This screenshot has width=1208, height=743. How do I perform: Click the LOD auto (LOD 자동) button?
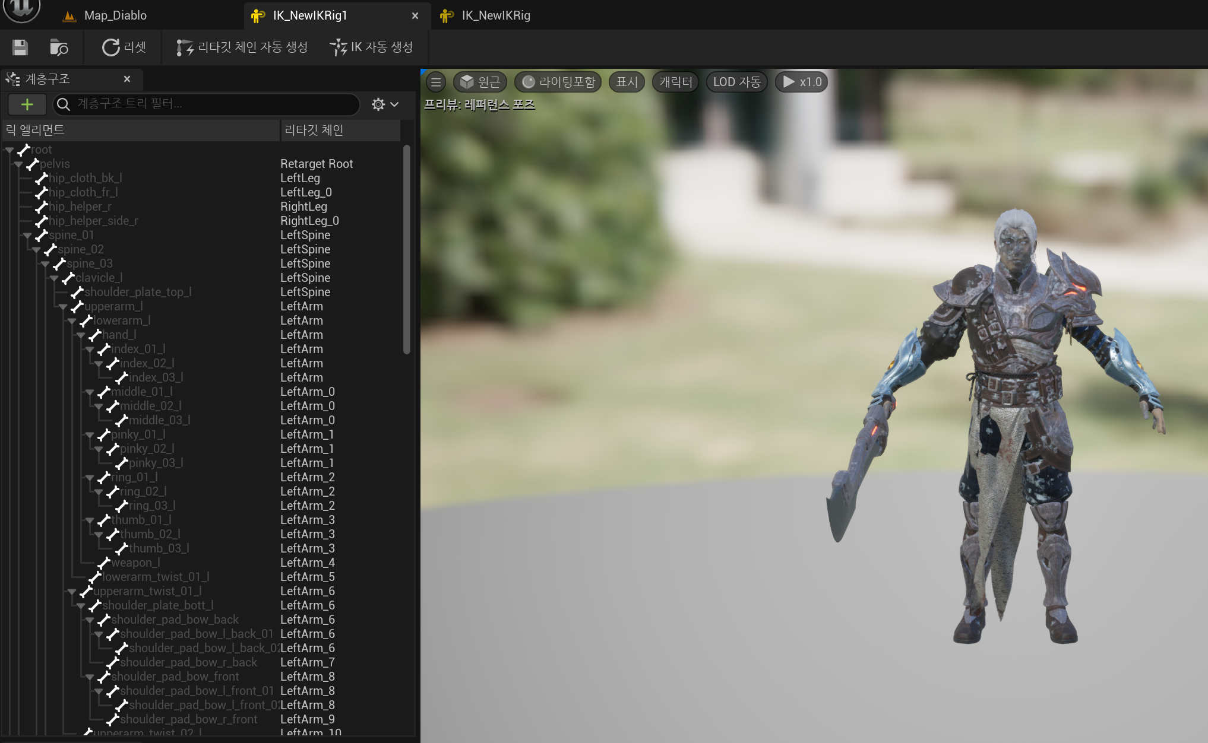pos(736,82)
